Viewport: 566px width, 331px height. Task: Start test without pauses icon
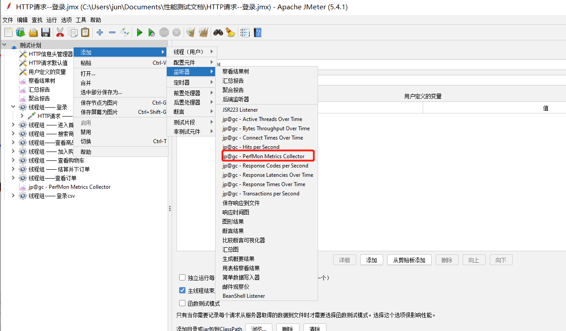pos(152,32)
